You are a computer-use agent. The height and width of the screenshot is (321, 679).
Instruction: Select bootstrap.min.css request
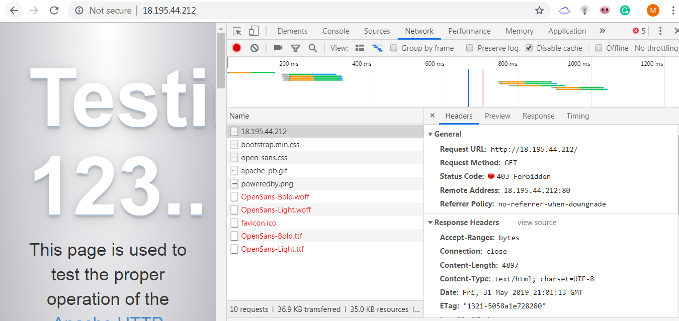pos(270,145)
